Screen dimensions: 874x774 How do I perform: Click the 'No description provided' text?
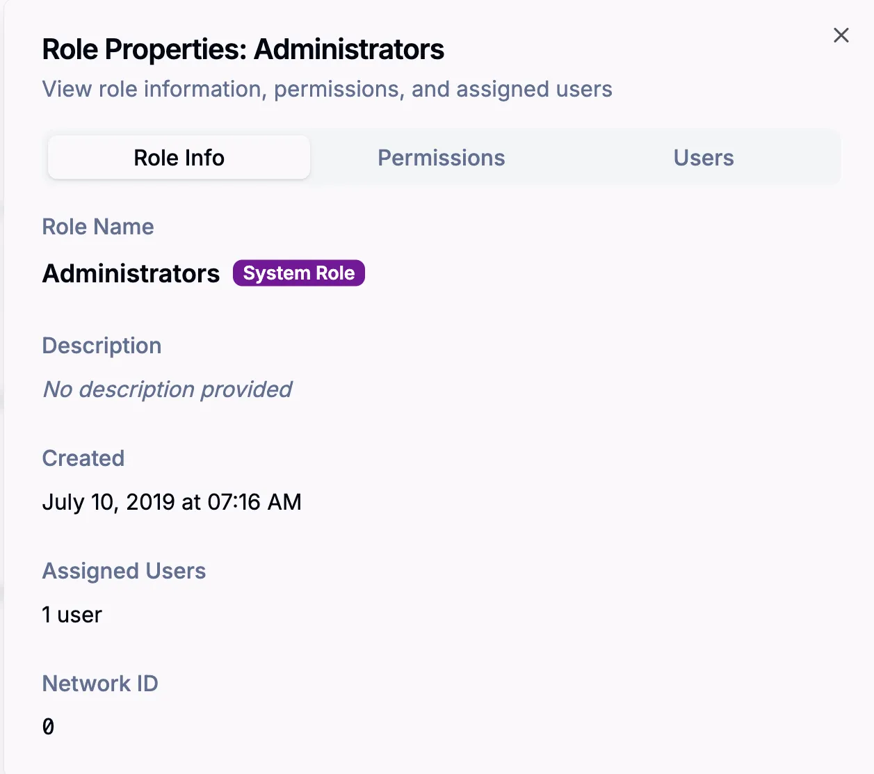pos(168,389)
